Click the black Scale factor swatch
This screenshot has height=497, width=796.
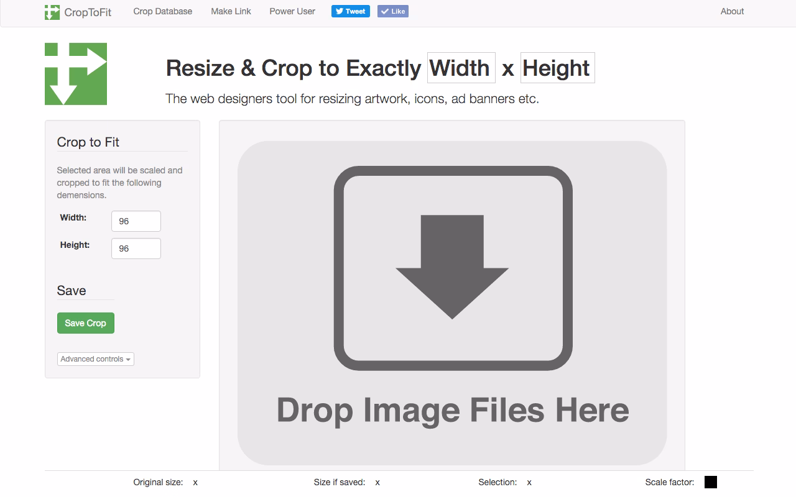click(710, 482)
